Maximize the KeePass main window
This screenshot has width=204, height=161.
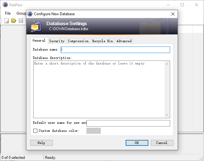pos(182,5)
